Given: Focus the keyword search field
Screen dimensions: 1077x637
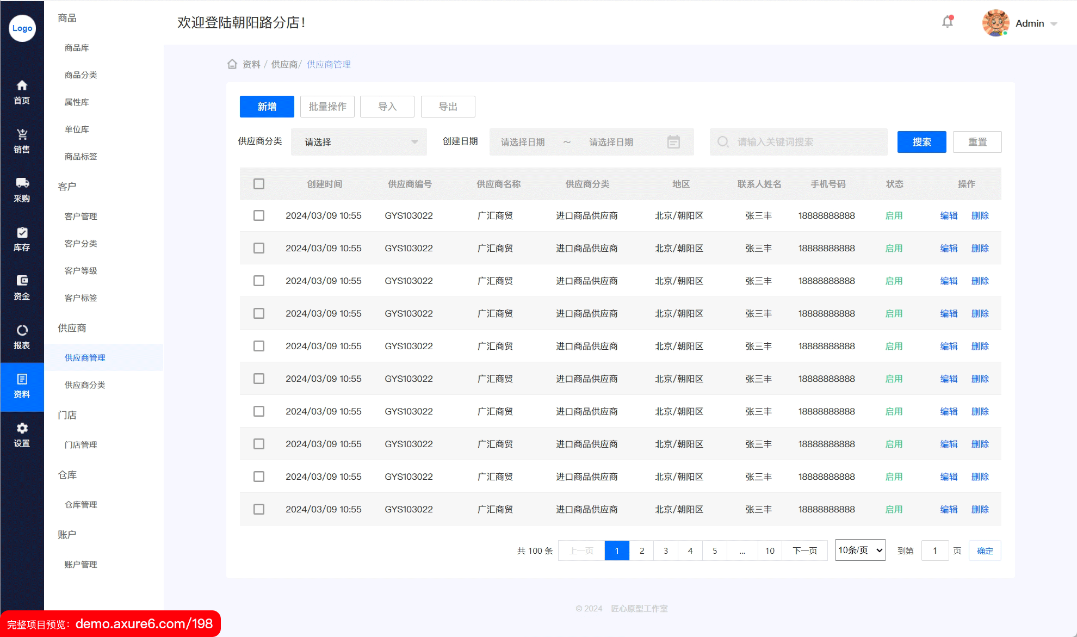Looking at the screenshot, I should tap(799, 142).
